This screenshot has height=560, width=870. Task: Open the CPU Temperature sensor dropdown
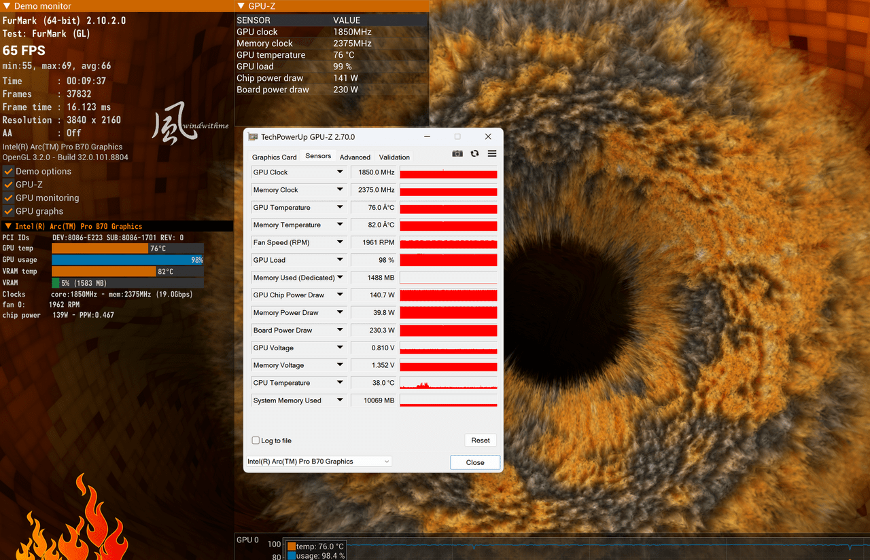[x=340, y=383]
